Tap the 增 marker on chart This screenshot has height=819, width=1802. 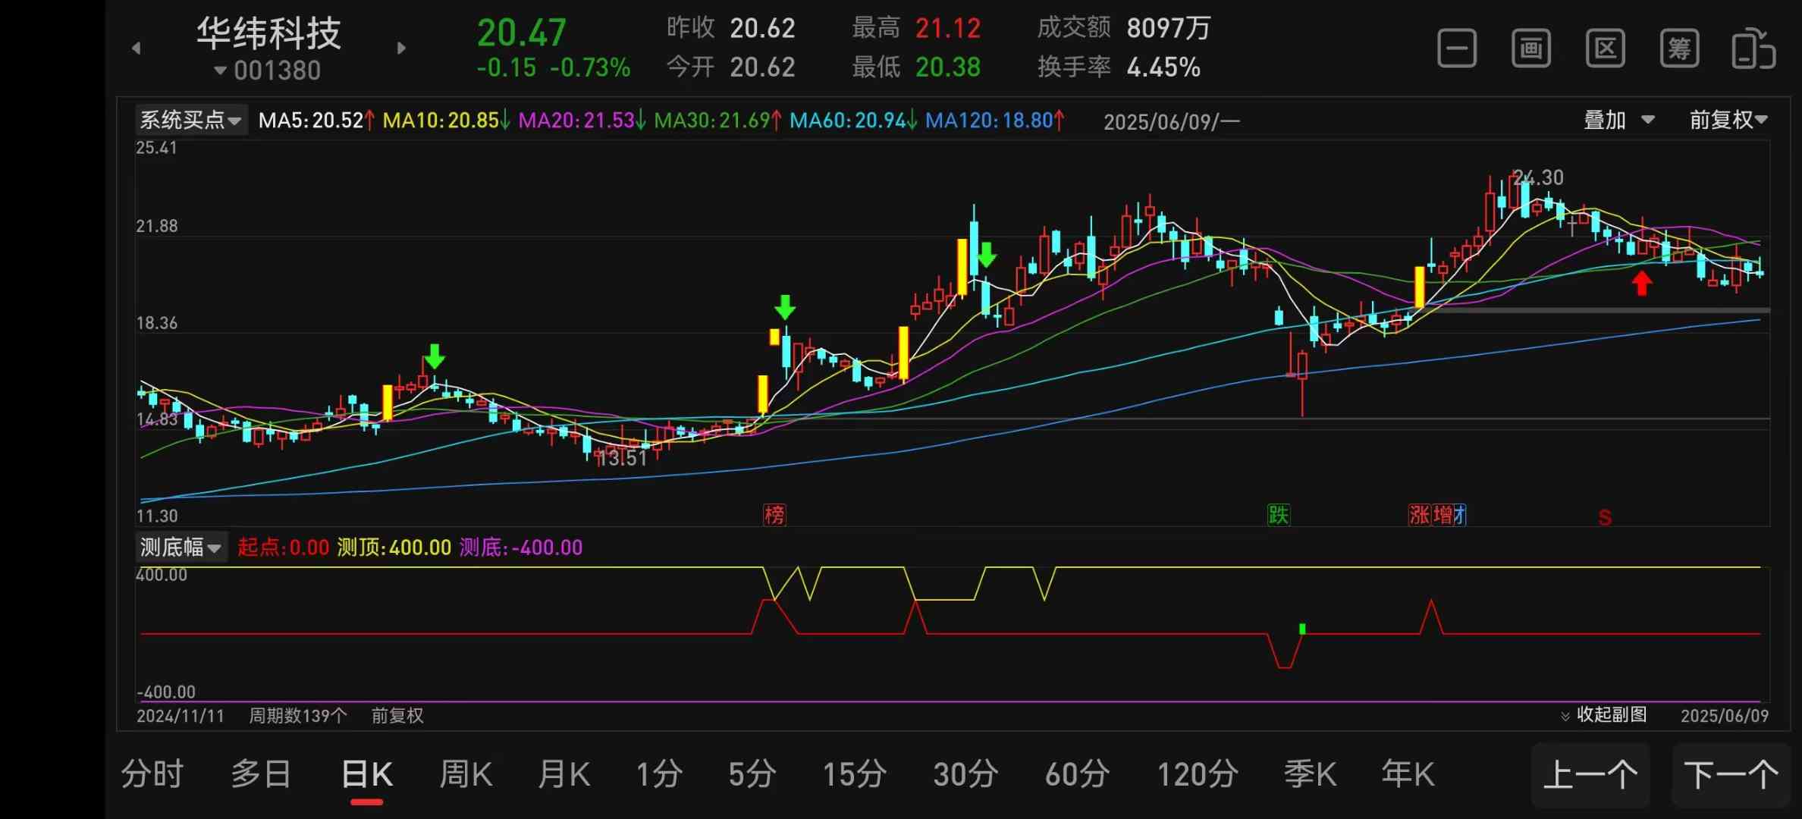[x=1443, y=515]
